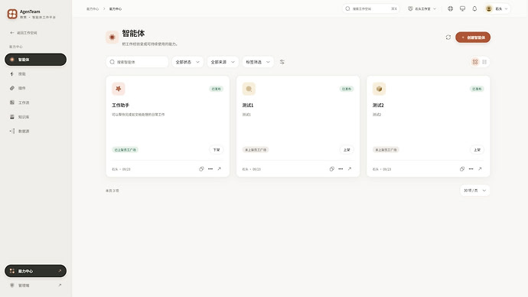Click 已发布 badge on 工作助手 card
The image size is (528, 297).
coord(216,89)
